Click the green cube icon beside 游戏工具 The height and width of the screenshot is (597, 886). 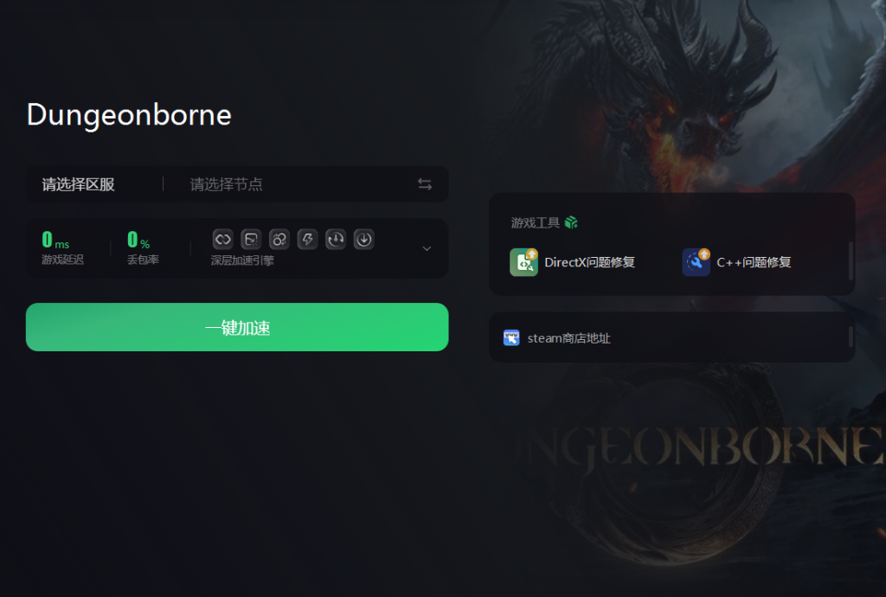click(x=571, y=222)
